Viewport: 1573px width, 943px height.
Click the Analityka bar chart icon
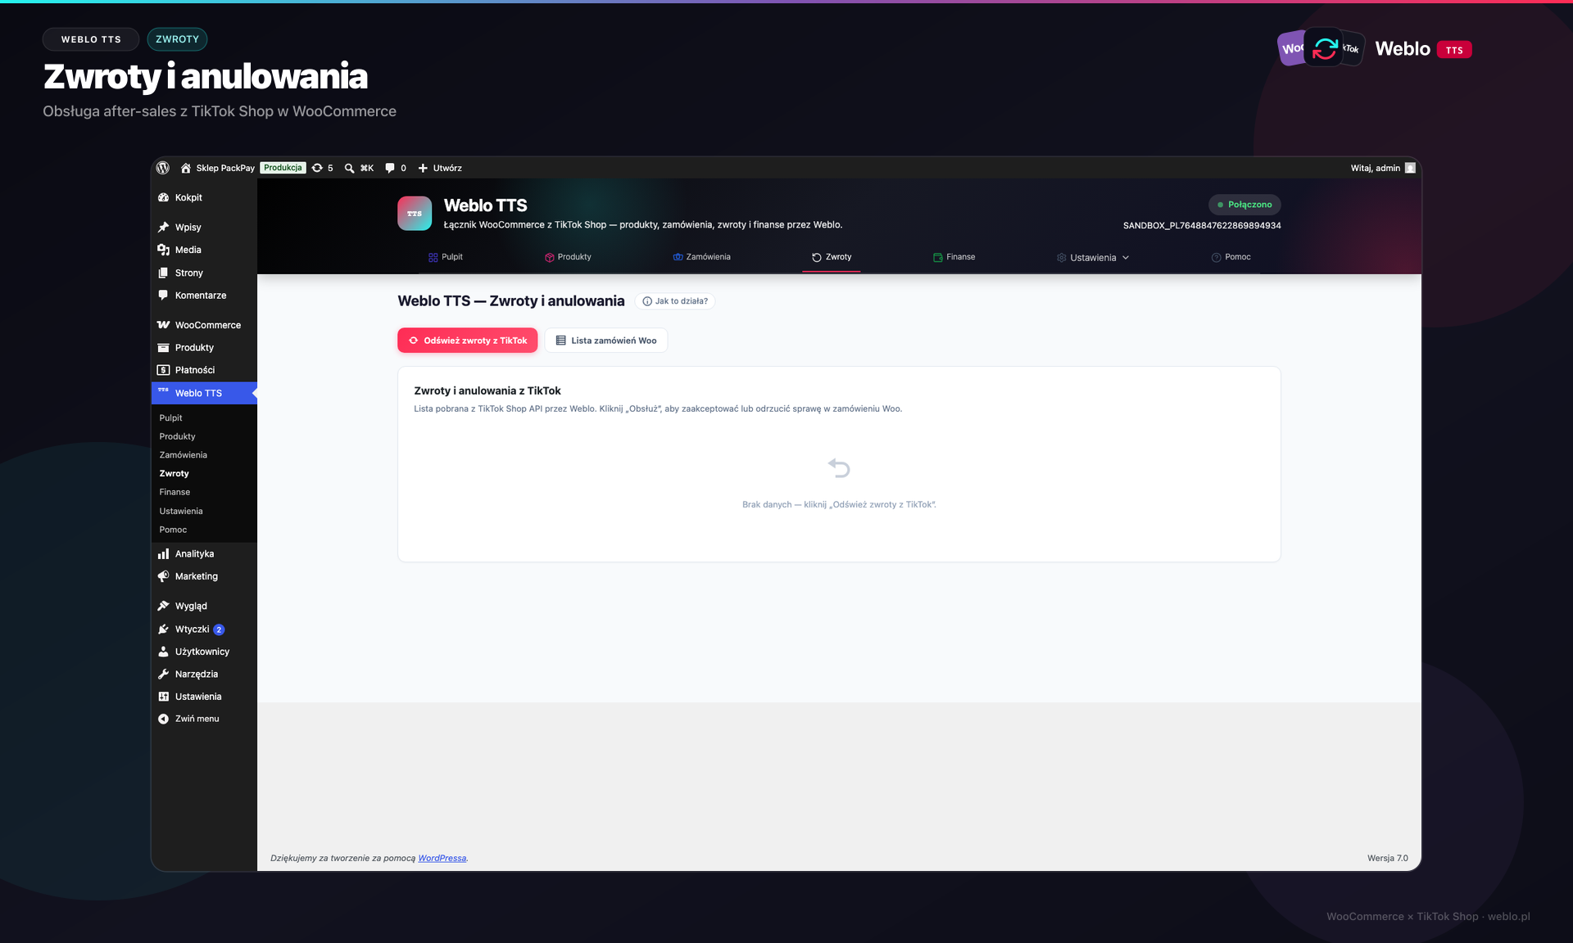click(x=163, y=554)
